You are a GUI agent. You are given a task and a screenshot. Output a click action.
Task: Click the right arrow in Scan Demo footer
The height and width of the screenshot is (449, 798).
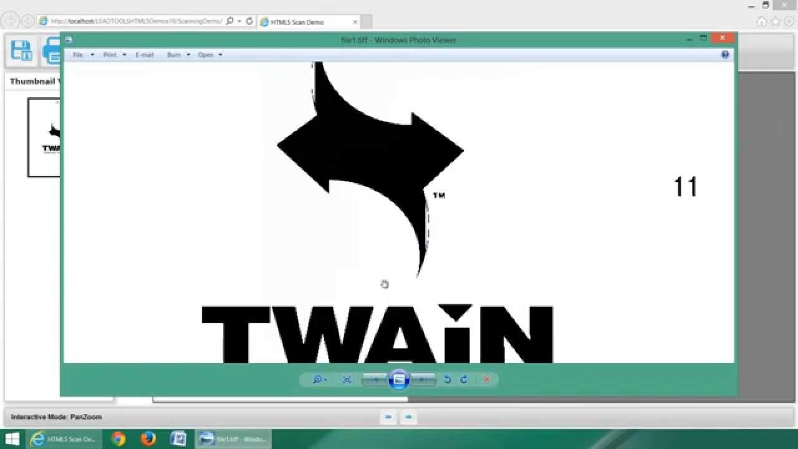point(408,417)
